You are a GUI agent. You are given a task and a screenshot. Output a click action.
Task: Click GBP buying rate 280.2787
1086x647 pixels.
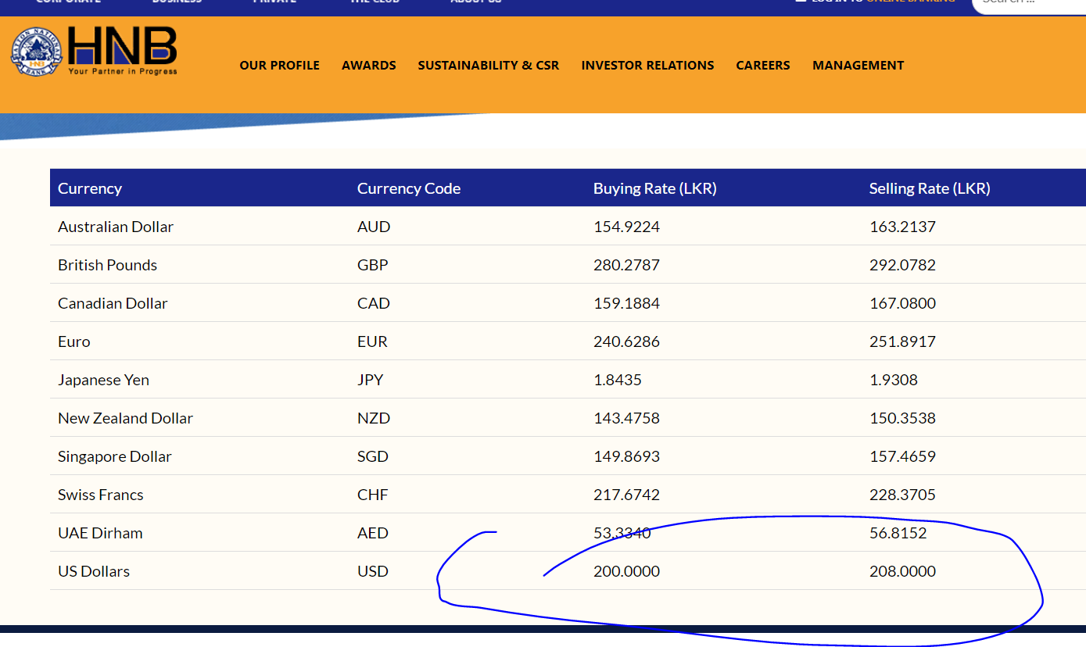626,265
